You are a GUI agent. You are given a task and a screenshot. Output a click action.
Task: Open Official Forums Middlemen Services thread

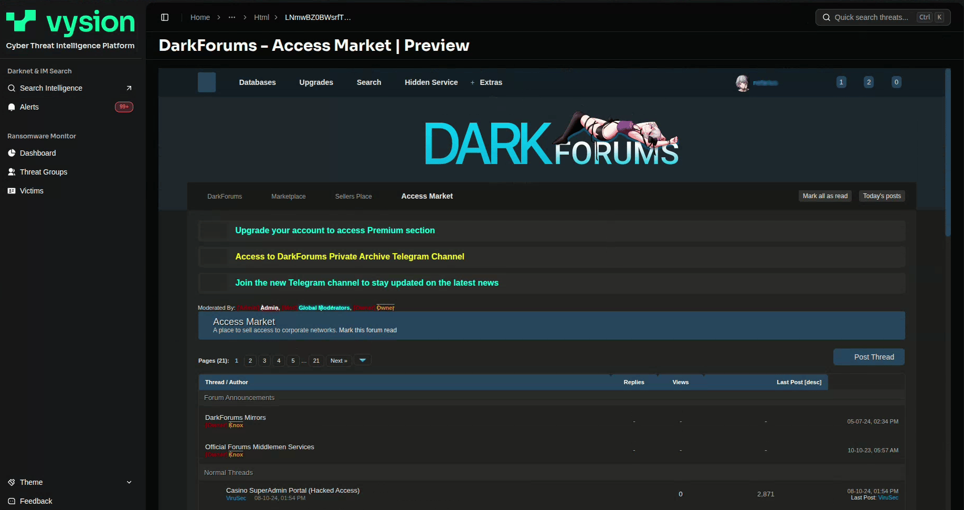pyautogui.click(x=259, y=447)
